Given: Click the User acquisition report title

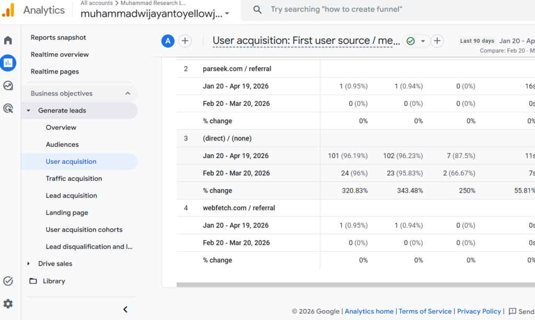Looking at the screenshot, I should click(x=306, y=41).
